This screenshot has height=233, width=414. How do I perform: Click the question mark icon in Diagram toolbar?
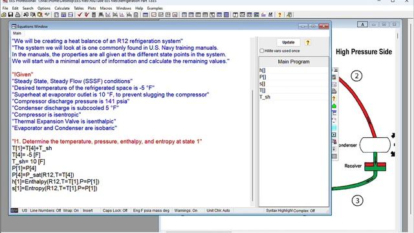coord(334,98)
